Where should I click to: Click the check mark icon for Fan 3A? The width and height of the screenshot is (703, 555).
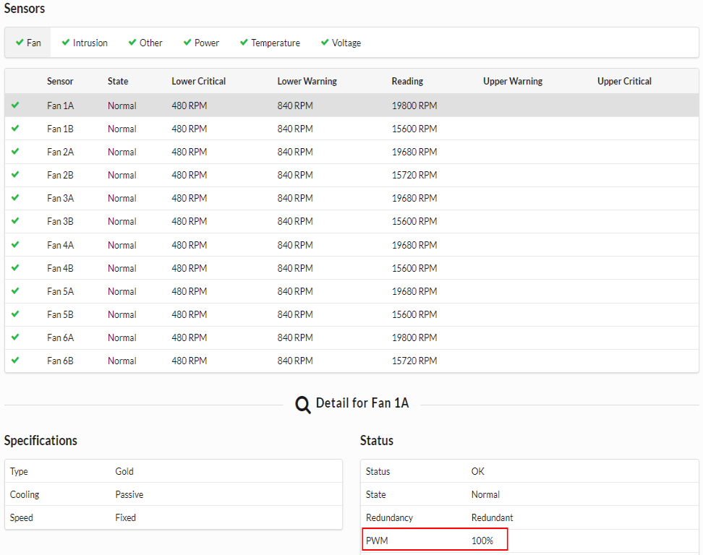(x=15, y=198)
